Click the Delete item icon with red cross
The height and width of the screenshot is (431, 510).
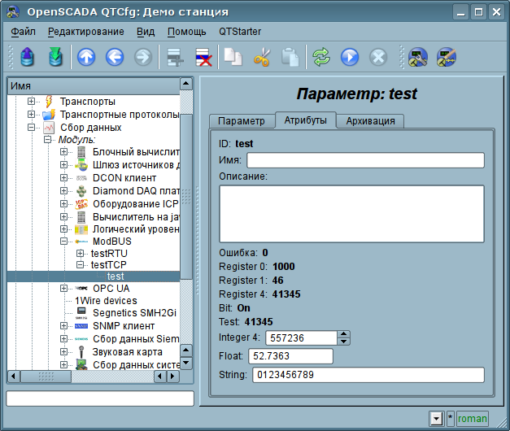[x=203, y=57]
